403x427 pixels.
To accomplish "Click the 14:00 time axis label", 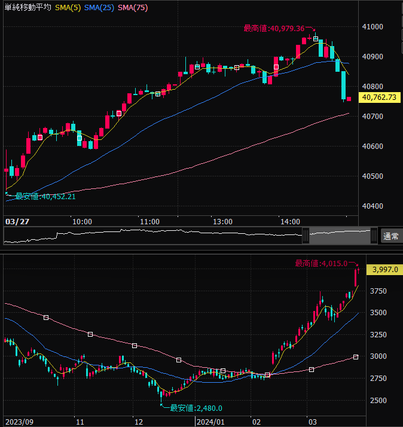I will 290,222.
